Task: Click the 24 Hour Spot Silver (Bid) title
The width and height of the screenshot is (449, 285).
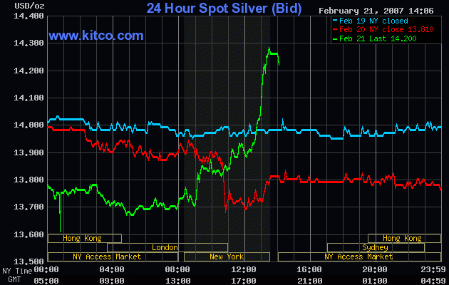Action: tap(224, 9)
